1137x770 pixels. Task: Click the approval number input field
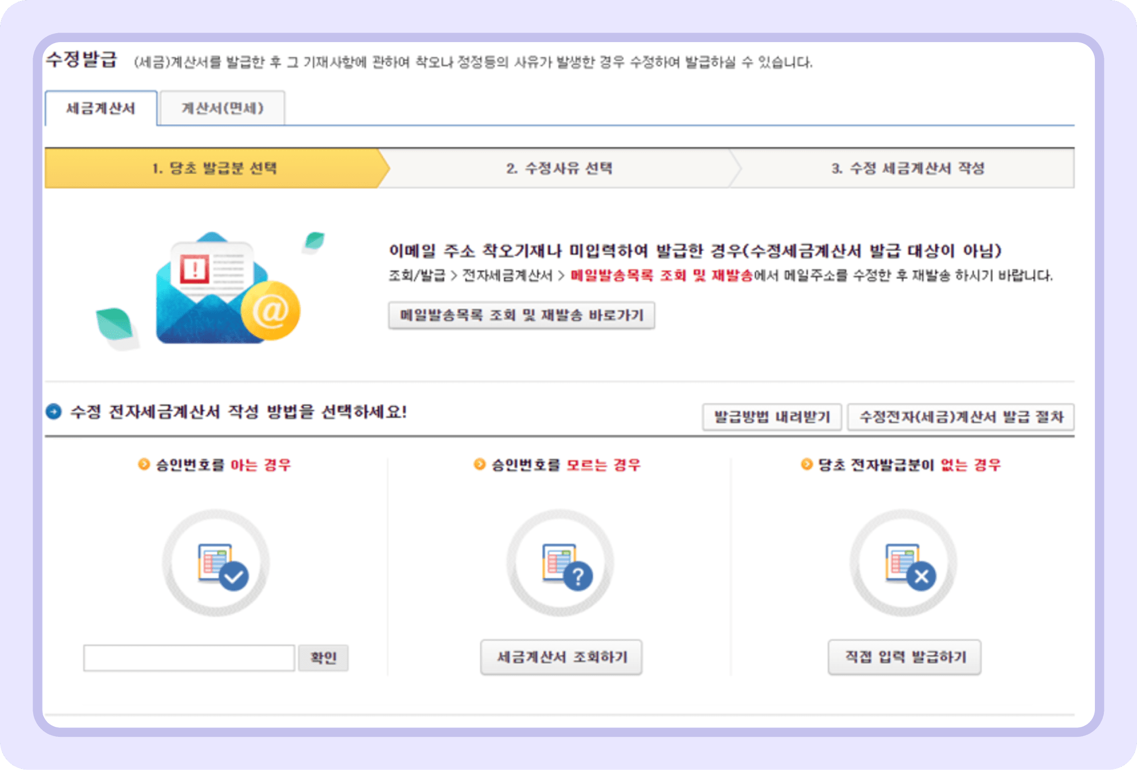[x=189, y=657]
